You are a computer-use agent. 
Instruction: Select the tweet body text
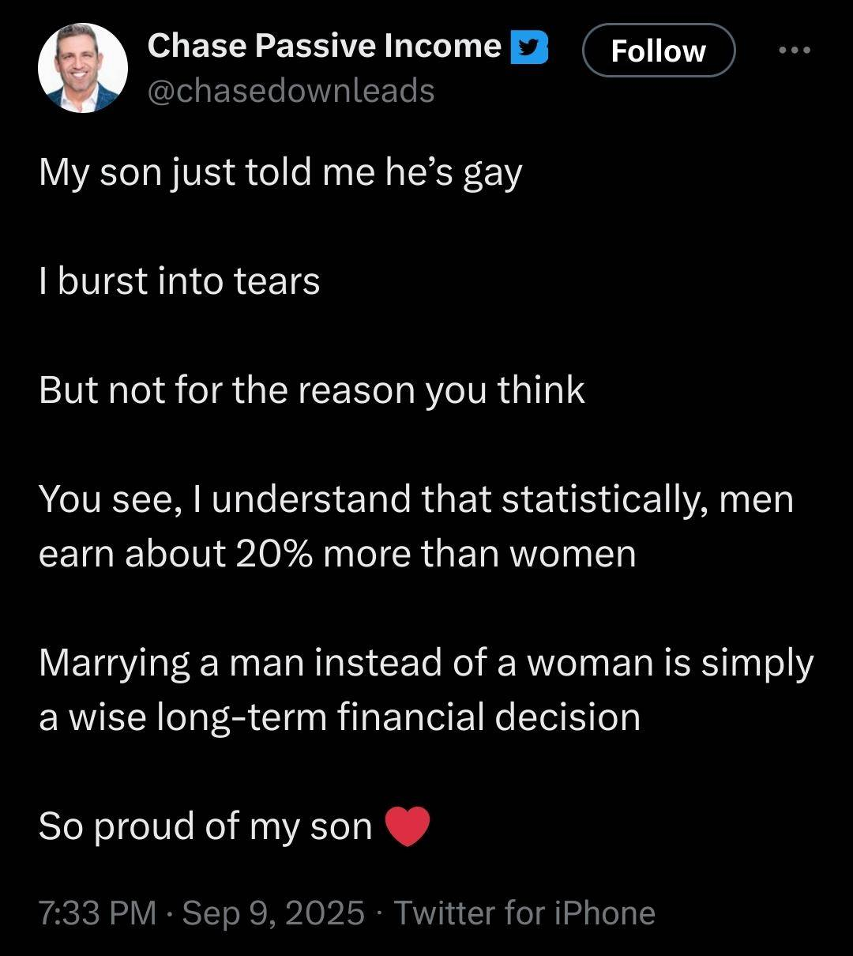click(x=395, y=498)
